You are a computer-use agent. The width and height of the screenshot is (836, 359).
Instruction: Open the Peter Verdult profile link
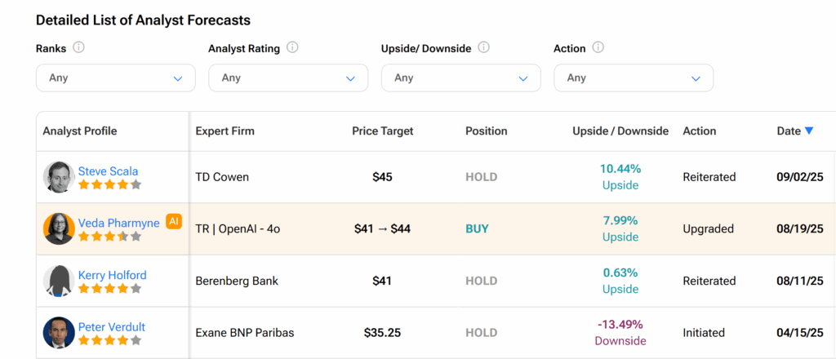(112, 327)
